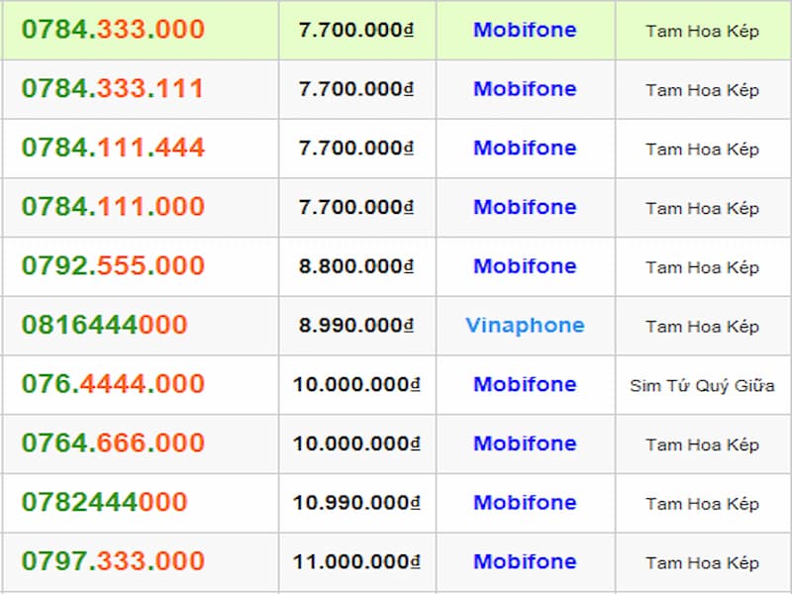This screenshot has height=594, width=792.
Task: Click Mobifone in the 0792.555.000 row
Action: [x=525, y=266]
